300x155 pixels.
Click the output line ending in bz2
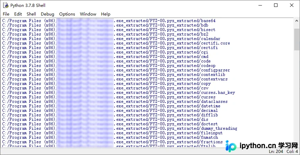tap(105, 34)
